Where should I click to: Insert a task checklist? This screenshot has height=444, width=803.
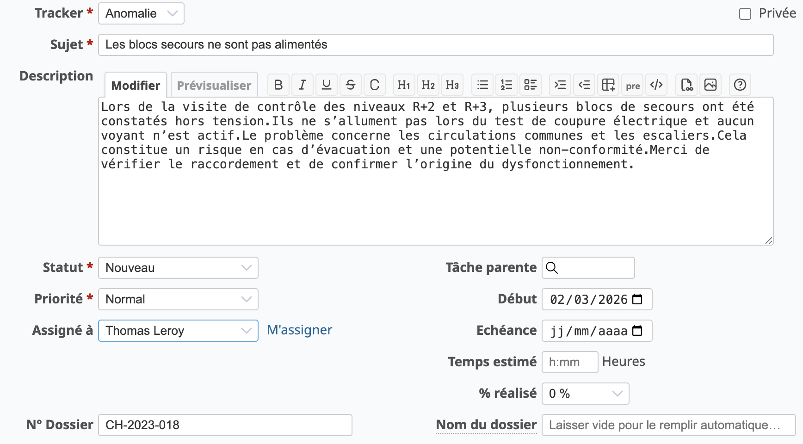pyautogui.click(x=531, y=85)
